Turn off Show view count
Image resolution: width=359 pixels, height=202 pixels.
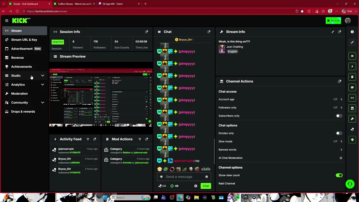(x=339, y=175)
